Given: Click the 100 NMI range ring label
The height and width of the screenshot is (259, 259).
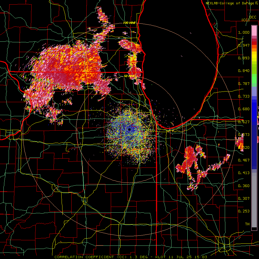Looking at the screenshot, I should [129, 23].
